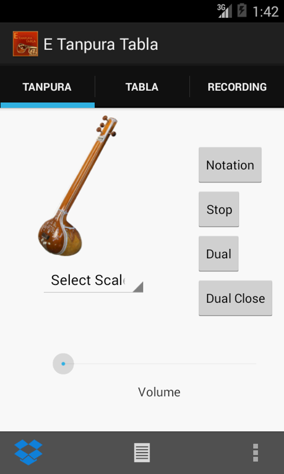Screen dimensions: 284x474
Task: Tap the E Tanpura Tabla title text
Action: coord(101,44)
